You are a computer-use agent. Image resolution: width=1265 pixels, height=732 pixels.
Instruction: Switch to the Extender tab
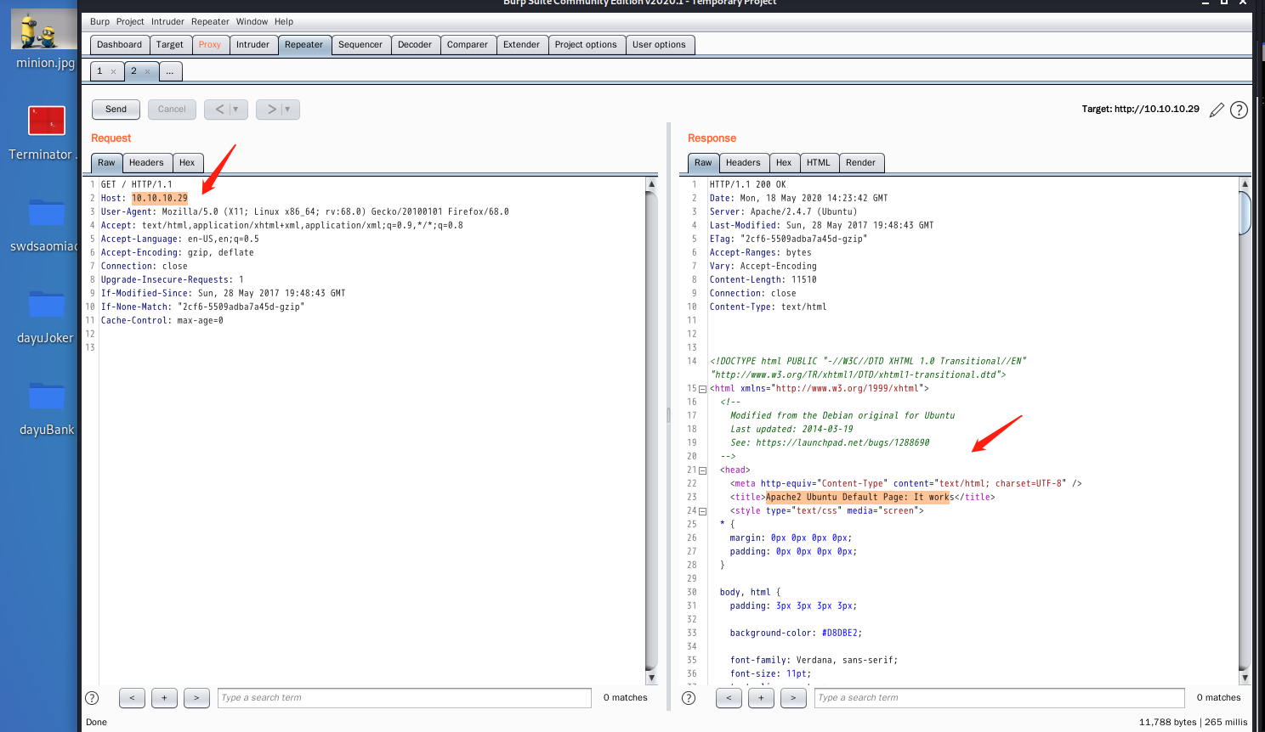point(521,45)
